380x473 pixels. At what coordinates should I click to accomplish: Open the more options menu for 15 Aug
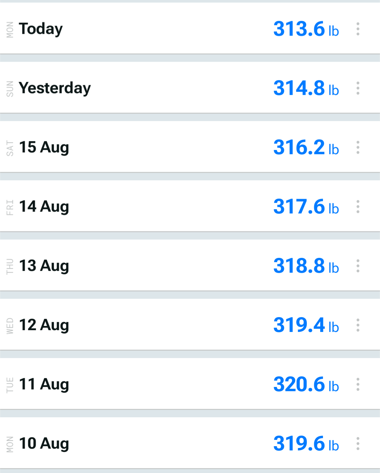coord(358,147)
